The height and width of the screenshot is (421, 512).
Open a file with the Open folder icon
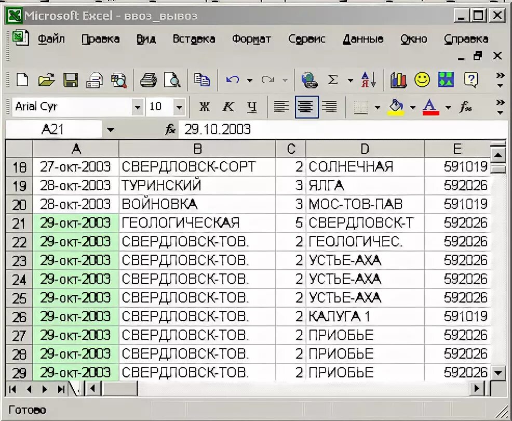coord(46,80)
